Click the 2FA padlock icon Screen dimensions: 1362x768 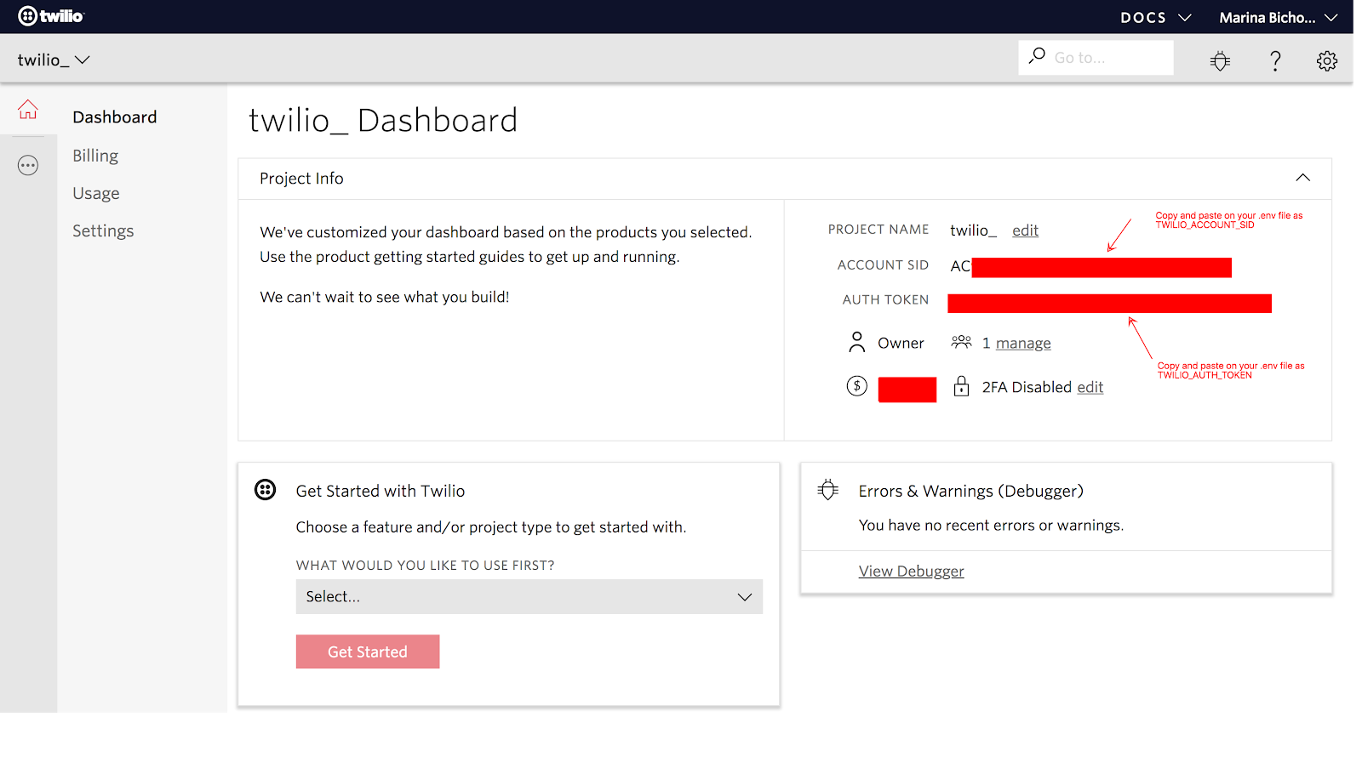(x=961, y=386)
